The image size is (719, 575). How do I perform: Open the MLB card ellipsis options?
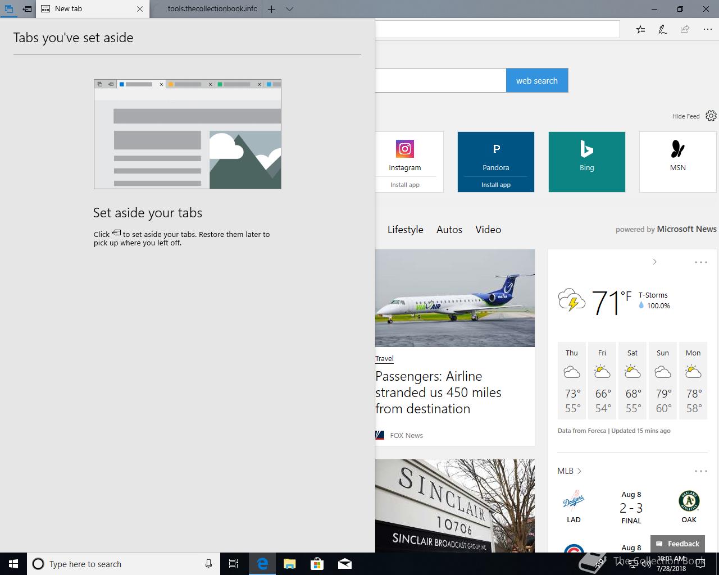coord(700,471)
